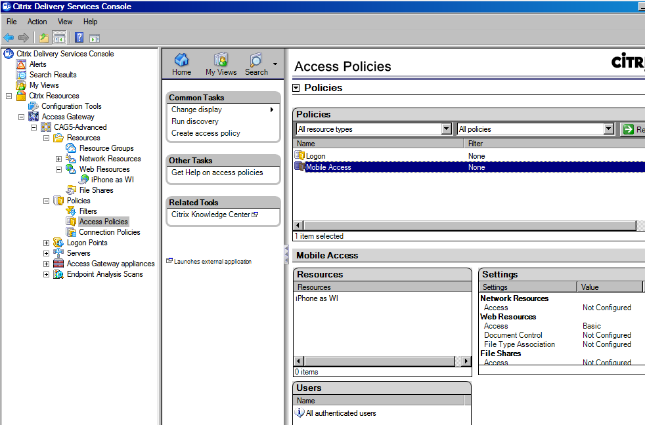The width and height of the screenshot is (645, 425).
Task: Click the Up one level folder icon
Action: point(43,38)
